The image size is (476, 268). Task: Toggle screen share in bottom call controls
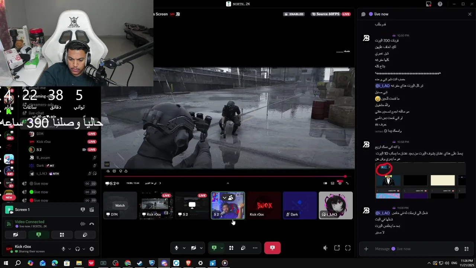tap(214, 248)
